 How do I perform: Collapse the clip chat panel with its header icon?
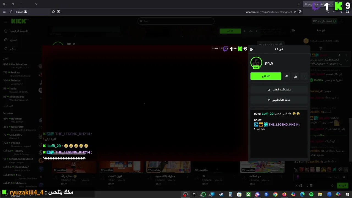click(251, 49)
